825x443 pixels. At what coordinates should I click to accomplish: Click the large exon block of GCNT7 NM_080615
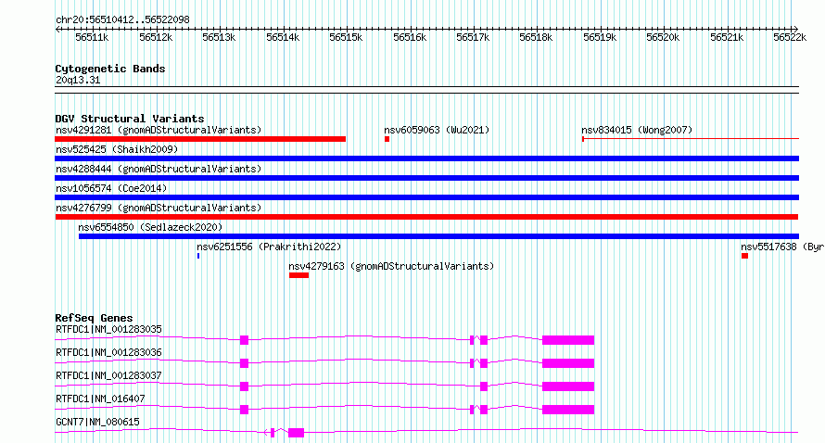tap(297, 433)
